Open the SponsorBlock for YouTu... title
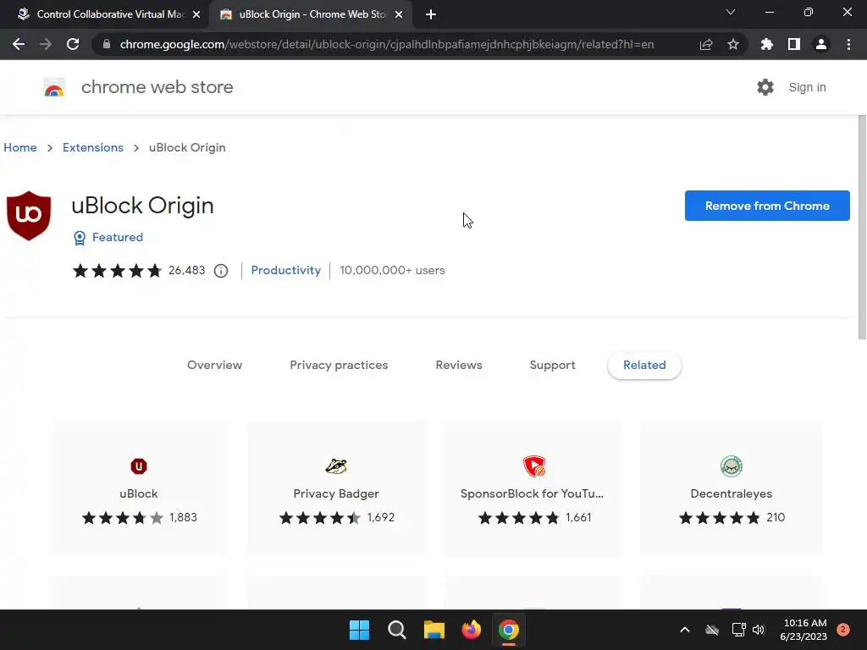Screen dimensions: 867x650 (532, 493)
